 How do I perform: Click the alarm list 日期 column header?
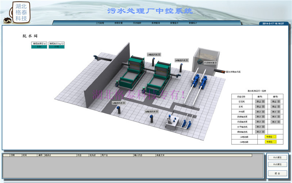(13, 155)
